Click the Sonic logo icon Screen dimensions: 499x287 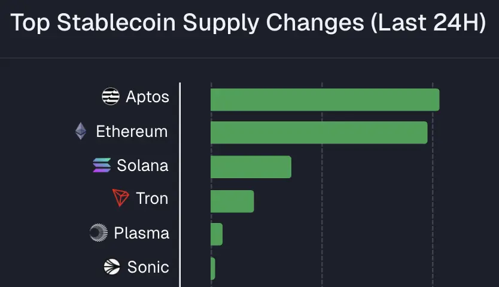click(x=112, y=267)
